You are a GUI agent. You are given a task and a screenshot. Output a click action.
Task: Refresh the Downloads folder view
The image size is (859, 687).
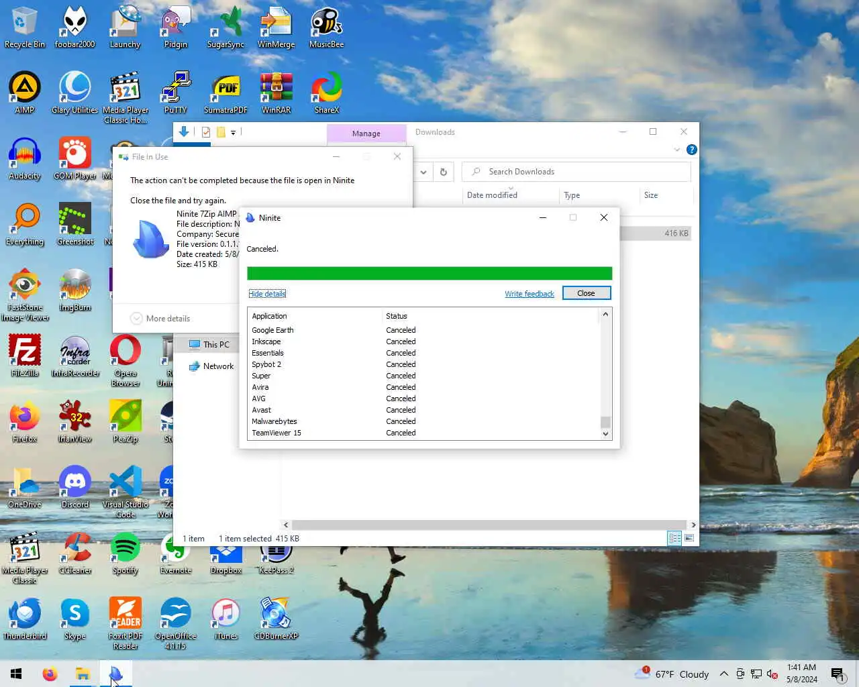tap(443, 172)
